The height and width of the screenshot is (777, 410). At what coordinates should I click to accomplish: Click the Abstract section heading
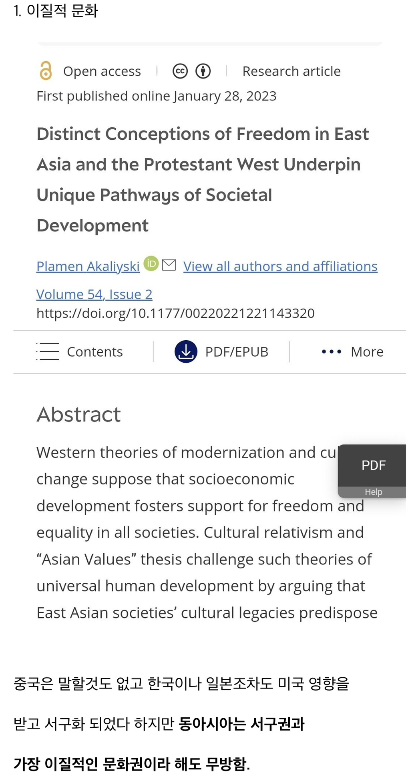[x=78, y=414]
